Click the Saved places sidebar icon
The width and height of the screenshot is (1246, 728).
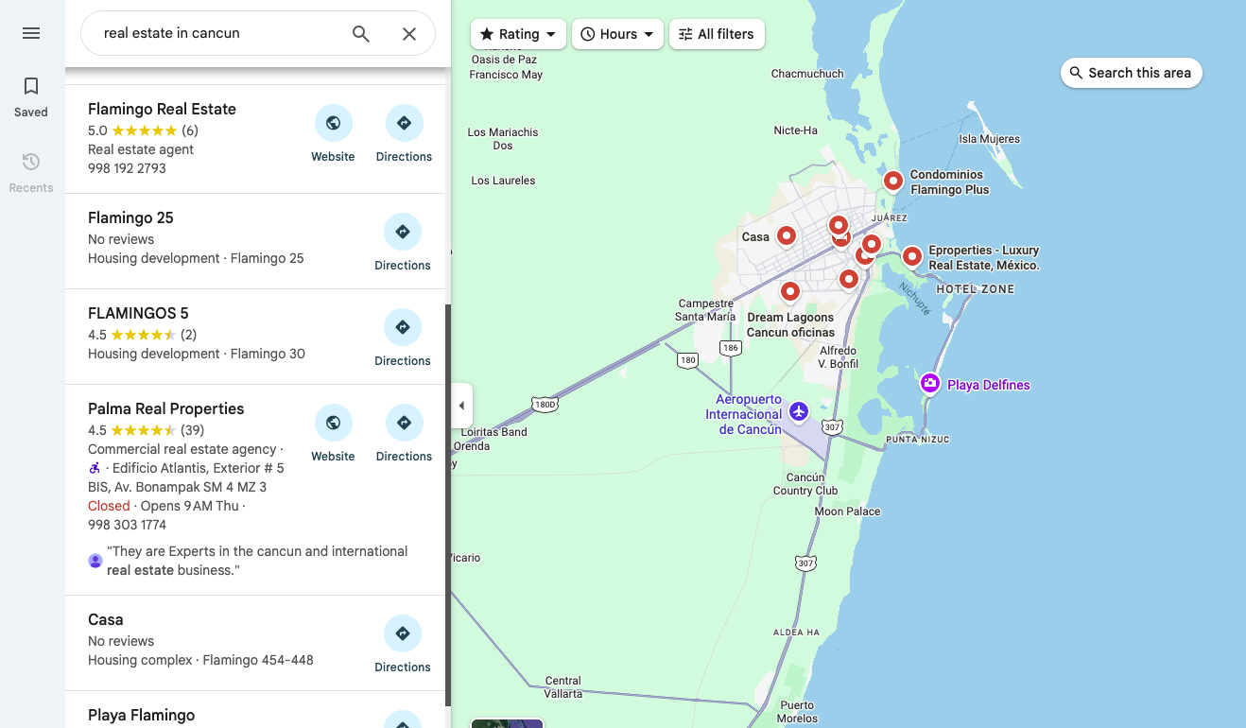pos(30,95)
